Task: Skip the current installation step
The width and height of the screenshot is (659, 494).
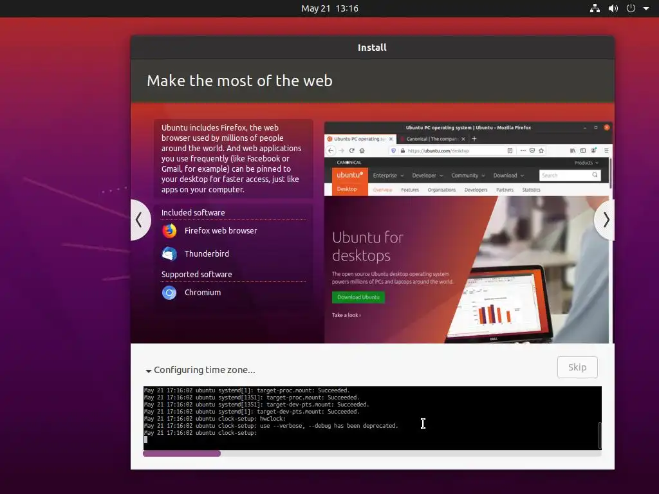Action: (577, 367)
